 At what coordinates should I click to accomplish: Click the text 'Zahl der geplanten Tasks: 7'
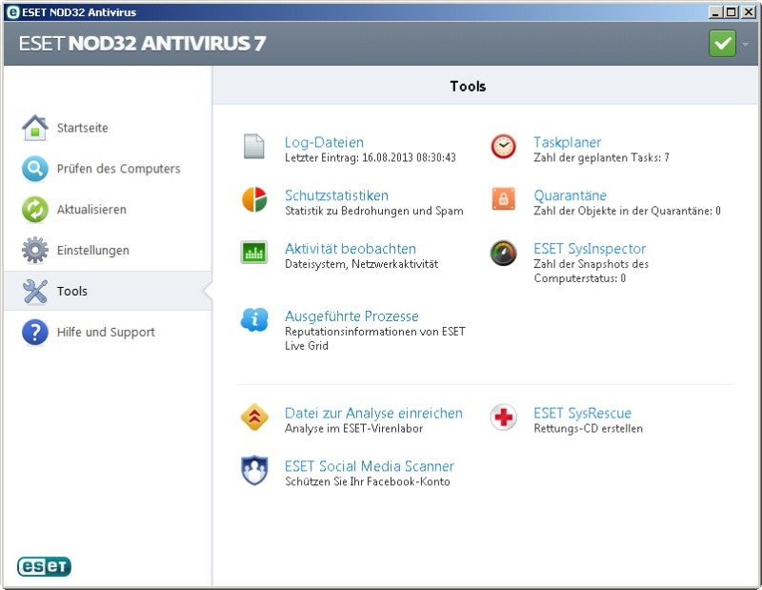602,157
